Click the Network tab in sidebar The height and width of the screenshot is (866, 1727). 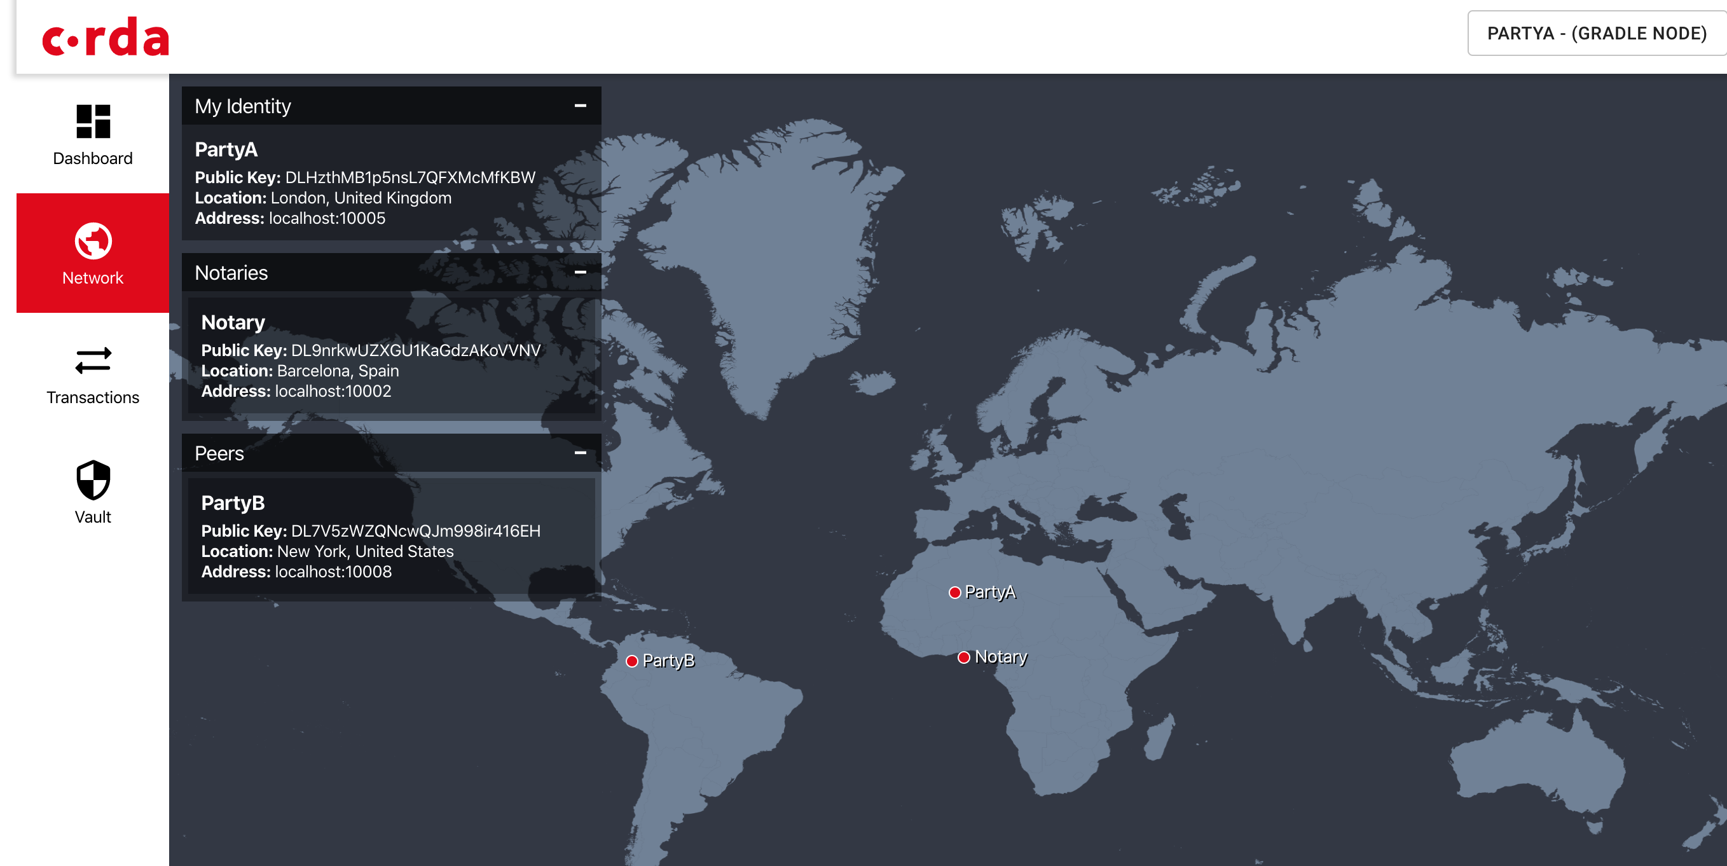[x=93, y=253]
